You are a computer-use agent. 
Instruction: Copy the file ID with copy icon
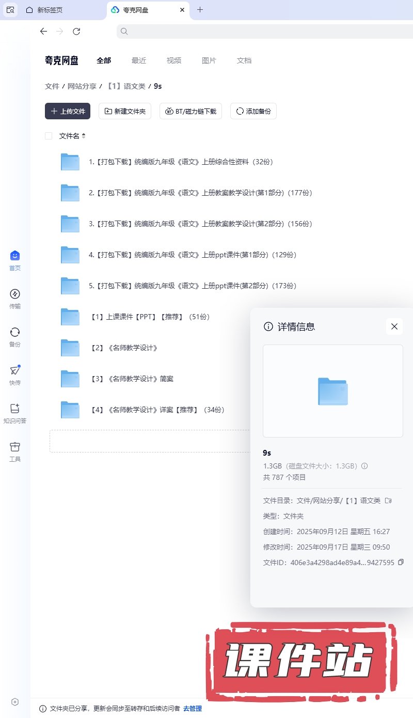(401, 562)
